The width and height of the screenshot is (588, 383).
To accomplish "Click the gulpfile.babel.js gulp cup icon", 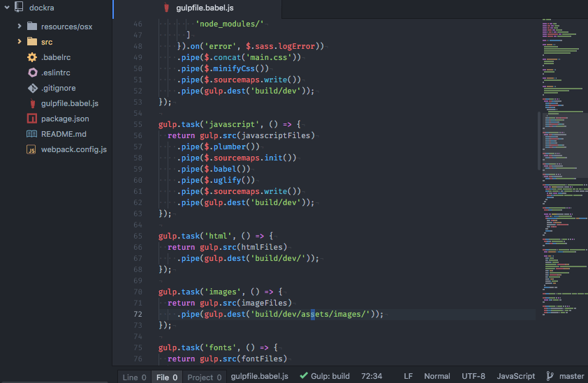I will [x=32, y=103].
